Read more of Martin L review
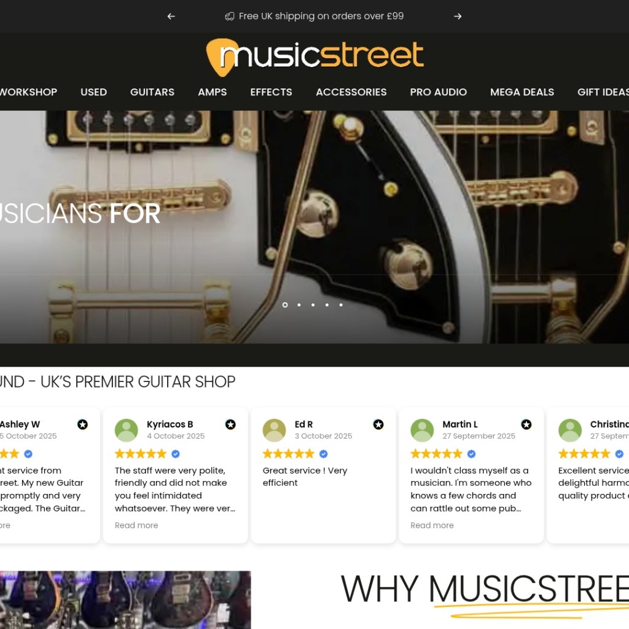Screen dimensions: 629x629 click(x=432, y=526)
